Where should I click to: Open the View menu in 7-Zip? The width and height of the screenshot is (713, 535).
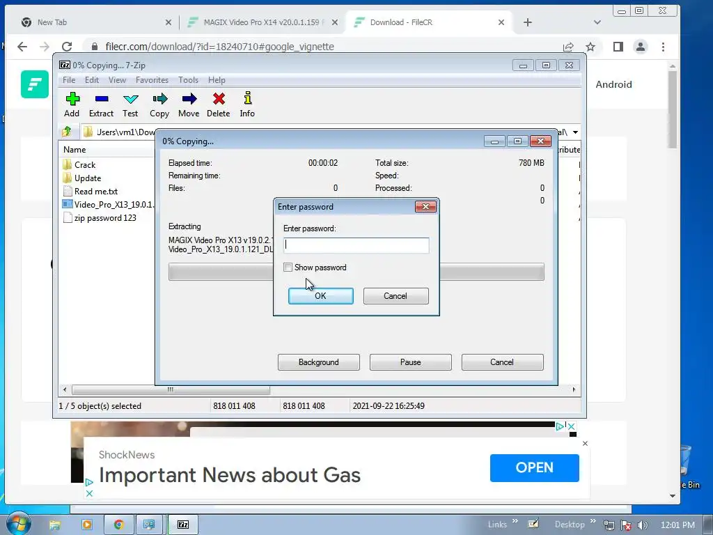[x=117, y=80]
